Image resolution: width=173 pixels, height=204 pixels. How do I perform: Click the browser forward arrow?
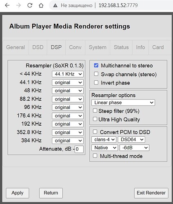18,5
